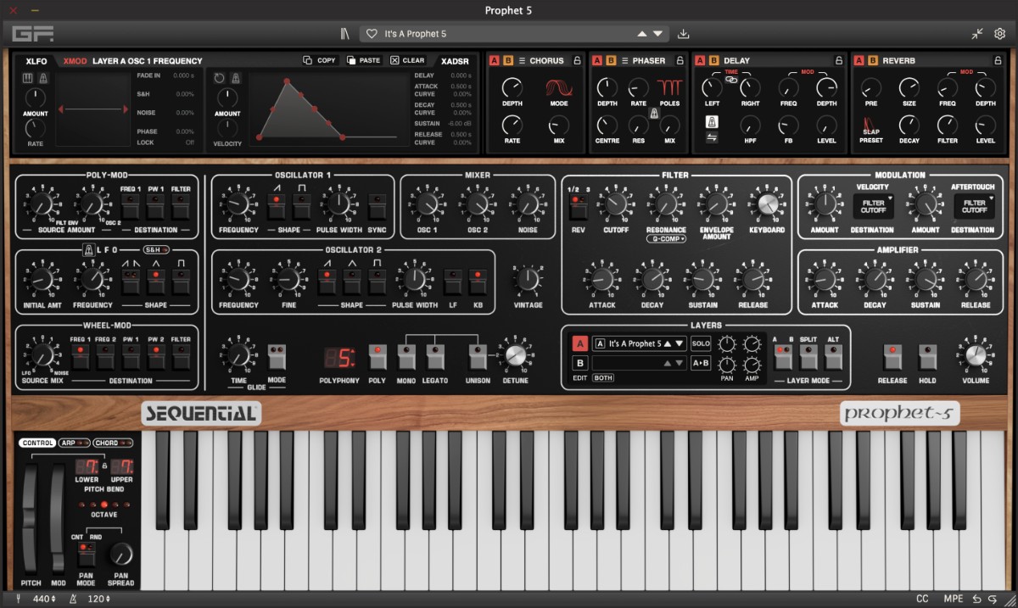Viewport: 1018px width, 608px height.
Task: Open the empty Layer B preset dropdown
Action: click(x=639, y=363)
